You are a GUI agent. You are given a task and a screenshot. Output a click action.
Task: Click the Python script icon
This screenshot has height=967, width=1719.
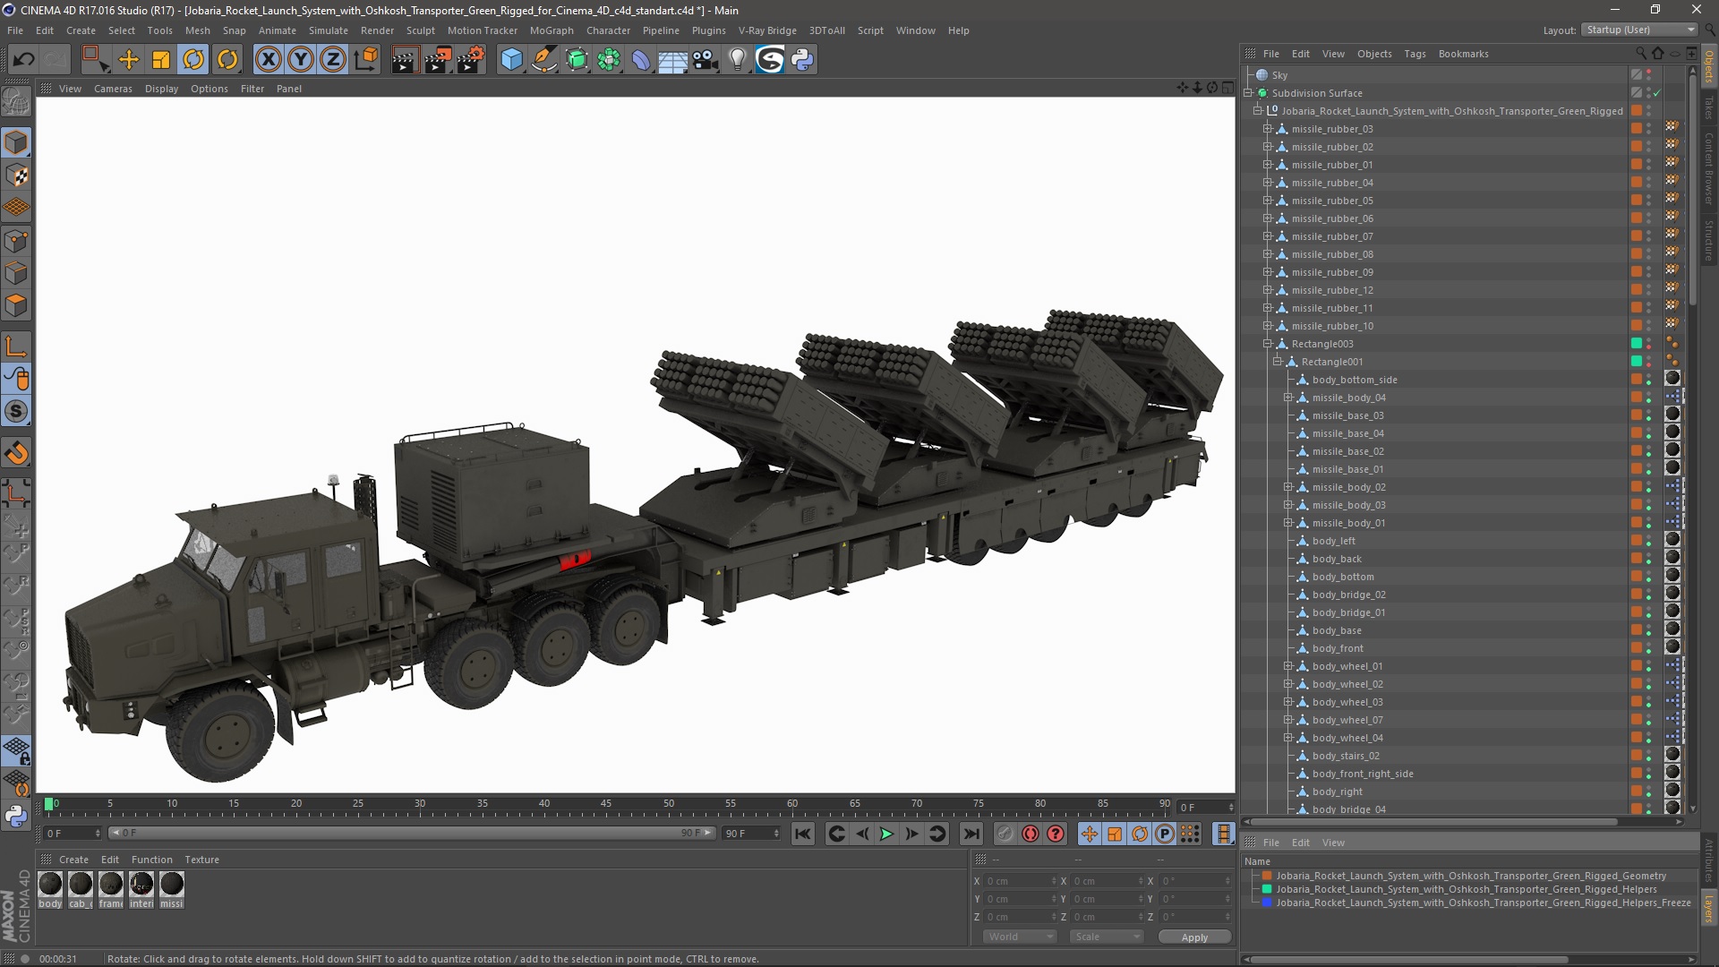[x=802, y=60]
